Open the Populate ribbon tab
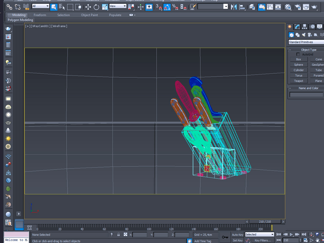Image resolution: width=324 pixels, height=243 pixels. click(115, 15)
